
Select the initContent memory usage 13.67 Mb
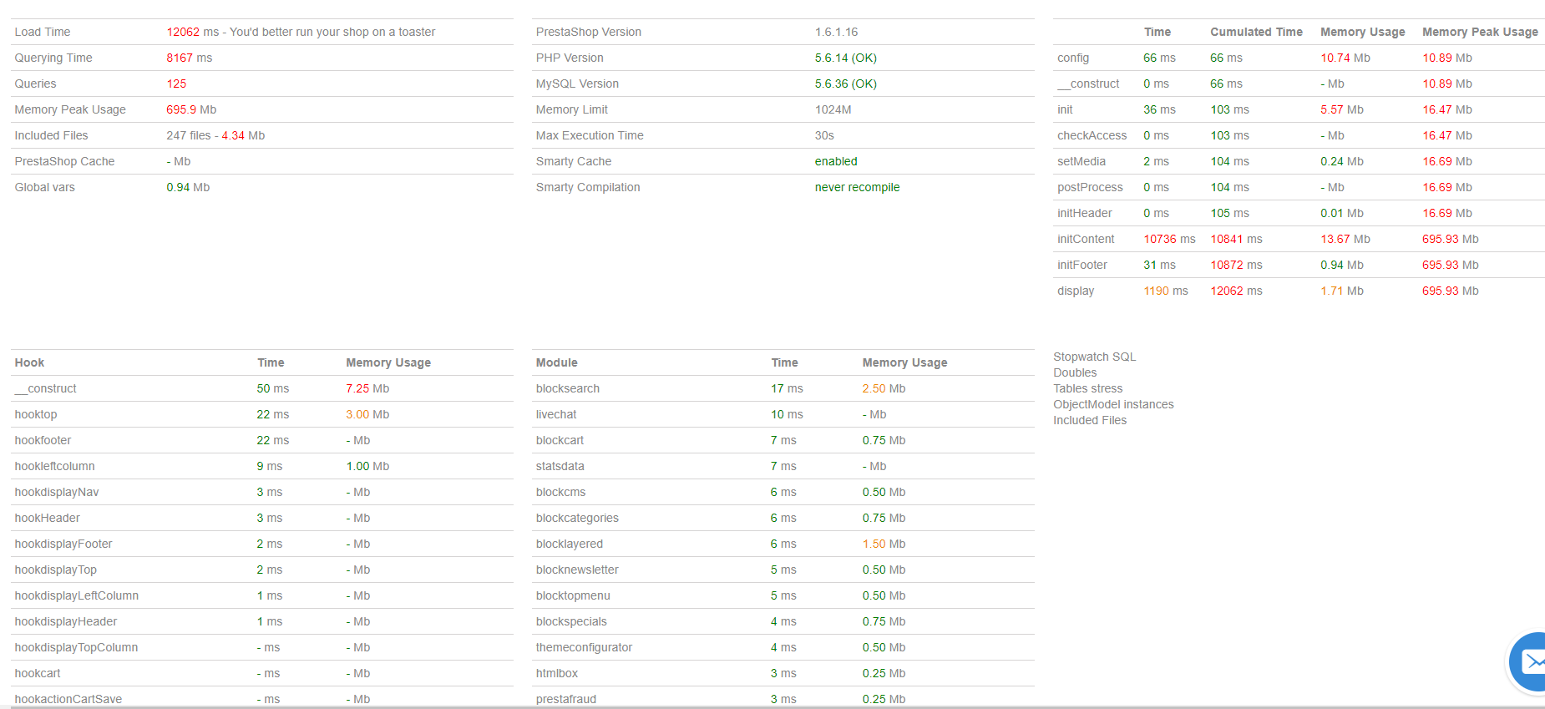coord(1345,239)
